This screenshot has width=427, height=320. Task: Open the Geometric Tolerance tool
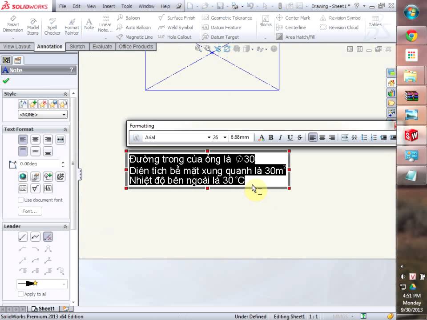(227, 18)
